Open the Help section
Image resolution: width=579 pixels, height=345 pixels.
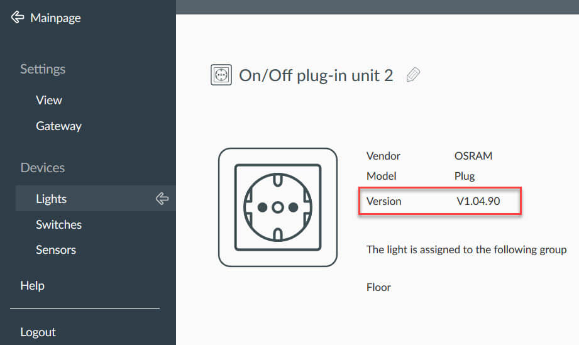tap(33, 285)
